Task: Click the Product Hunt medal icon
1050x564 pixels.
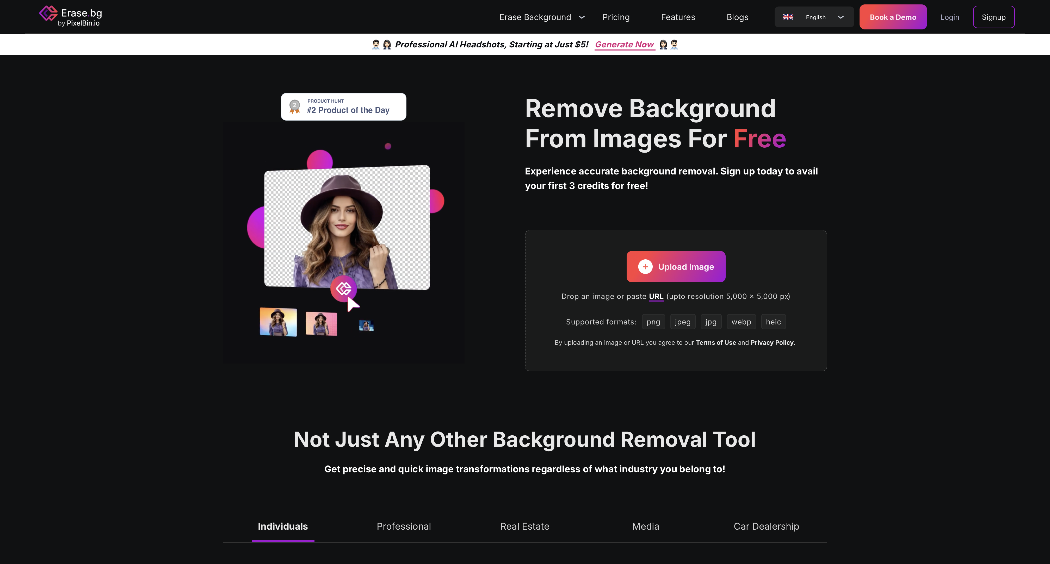Action: click(294, 107)
